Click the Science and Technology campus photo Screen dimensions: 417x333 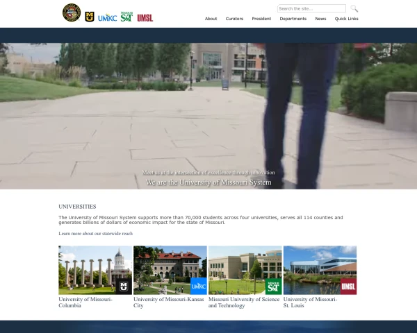(245, 270)
